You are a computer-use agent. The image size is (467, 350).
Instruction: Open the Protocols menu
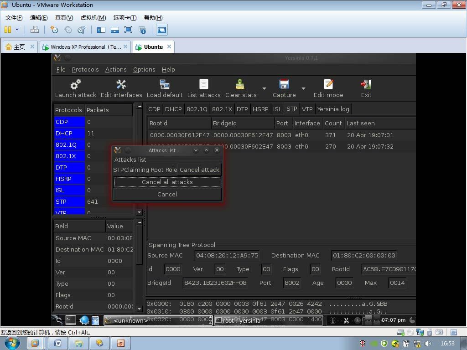click(85, 69)
